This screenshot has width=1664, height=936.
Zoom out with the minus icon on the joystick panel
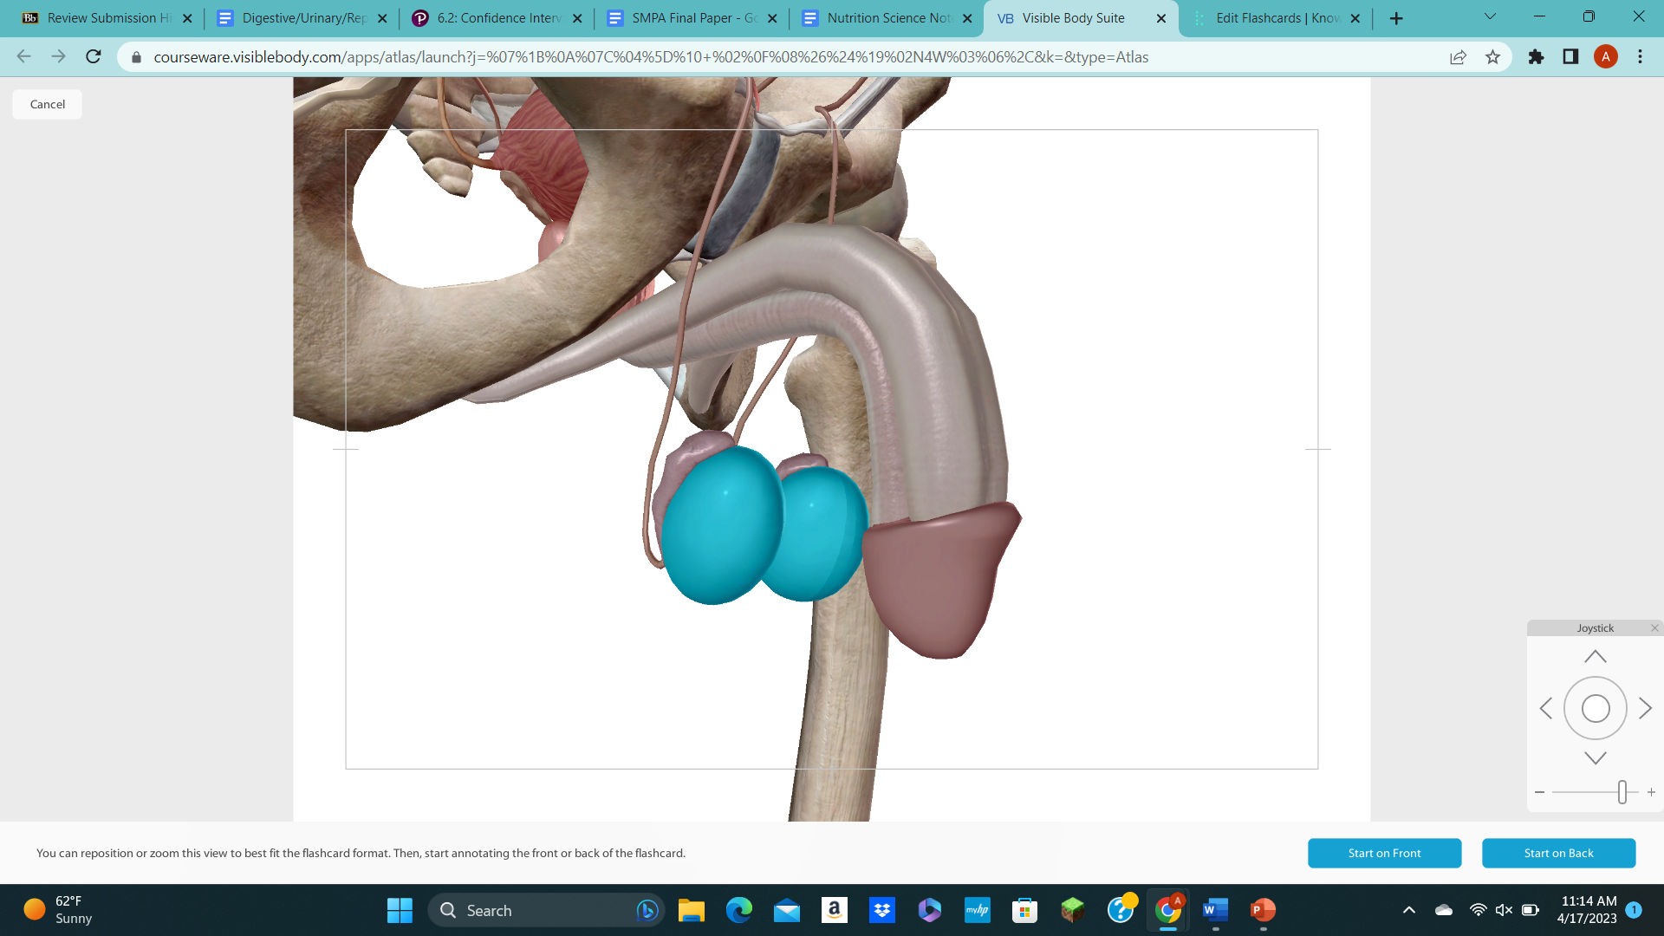(1539, 791)
